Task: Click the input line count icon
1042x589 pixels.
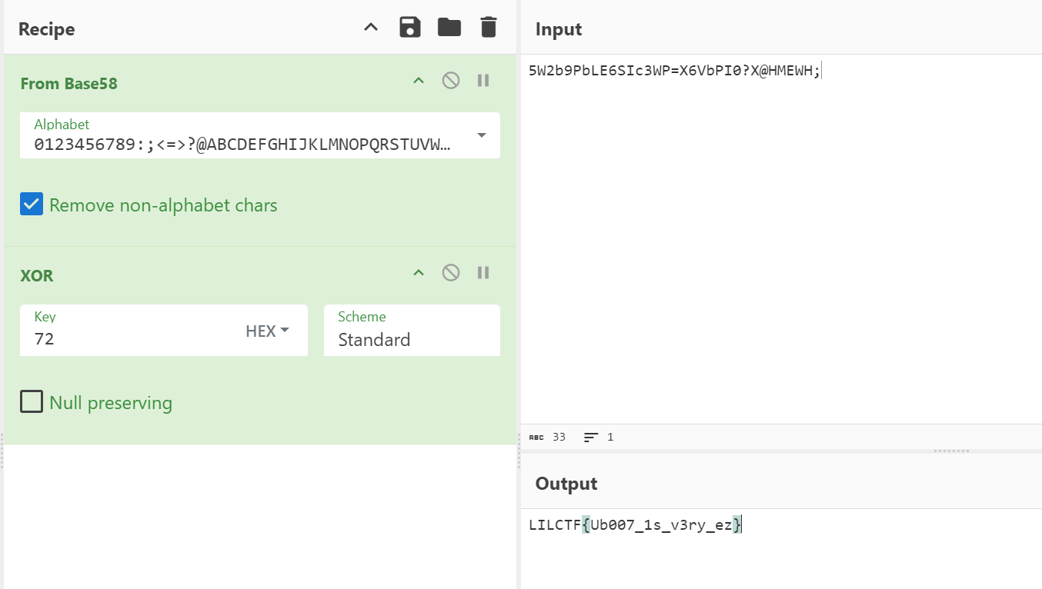Action: [x=591, y=437]
